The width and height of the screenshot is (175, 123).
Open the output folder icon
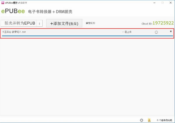pyautogui.click(x=149, y=120)
